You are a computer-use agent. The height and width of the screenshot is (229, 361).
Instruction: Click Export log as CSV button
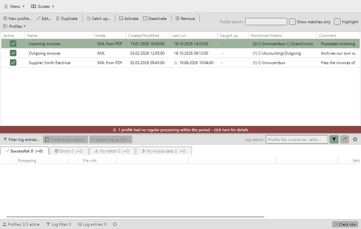pyautogui.click(x=111, y=139)
